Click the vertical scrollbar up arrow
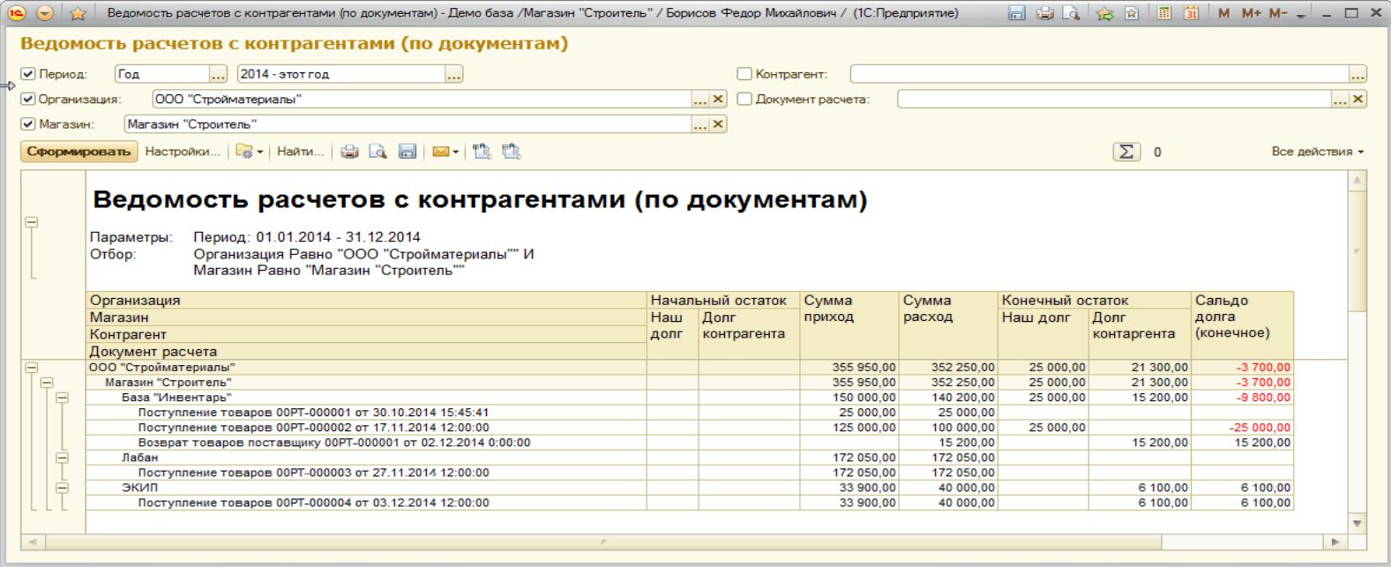 click(1357, 180)
